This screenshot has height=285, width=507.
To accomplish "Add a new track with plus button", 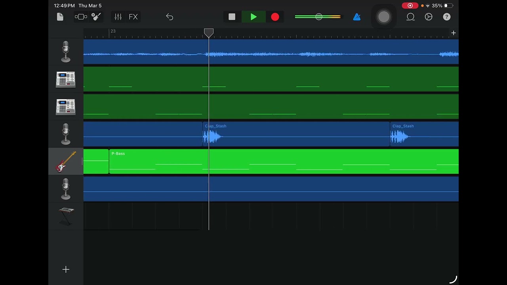I will coord(66,270).
